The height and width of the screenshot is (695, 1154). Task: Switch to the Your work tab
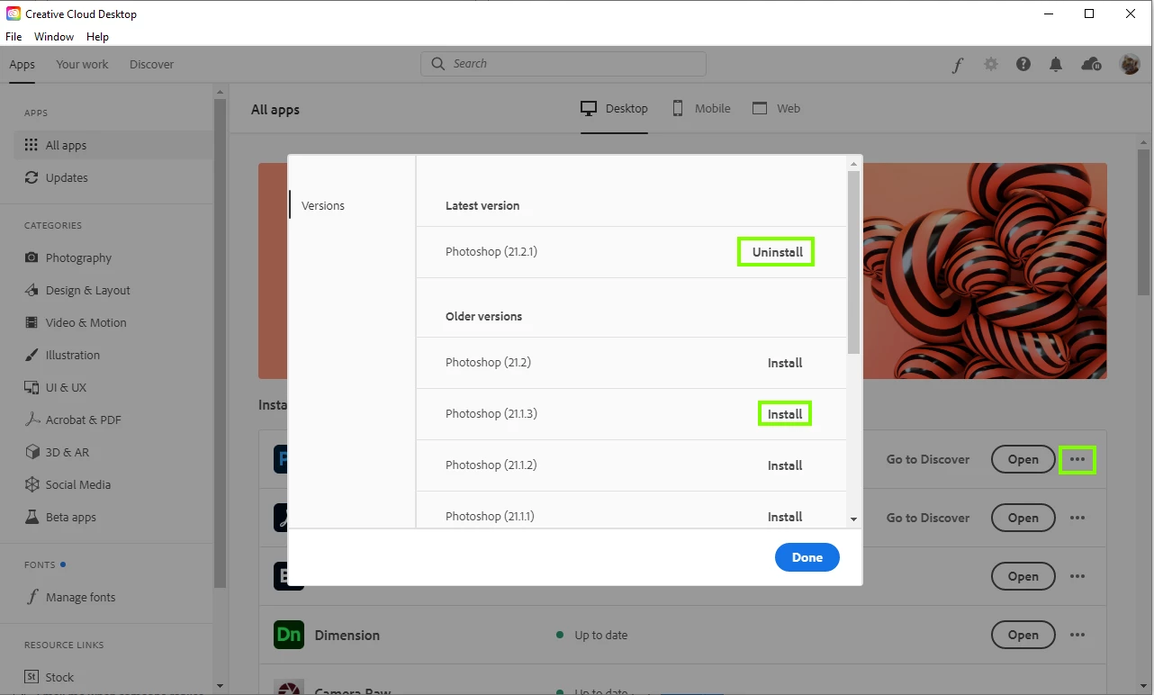(82, 65)
